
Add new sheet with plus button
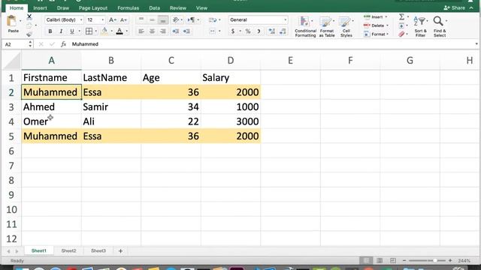coord(120,251)
